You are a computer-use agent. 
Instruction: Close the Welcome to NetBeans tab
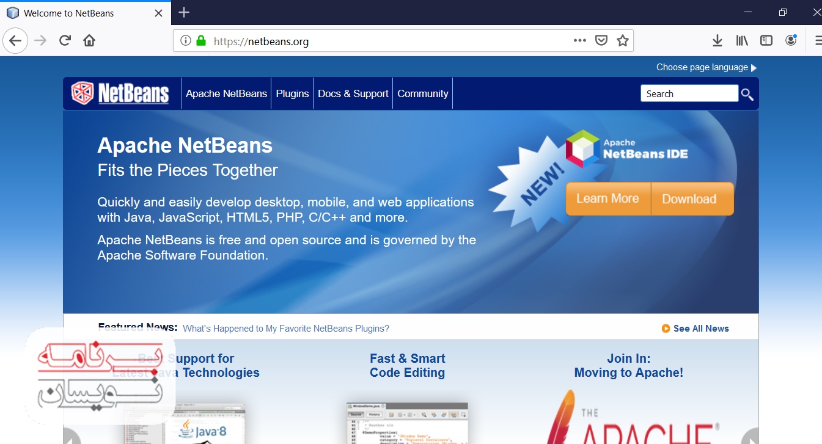click(x=159, y=13)
